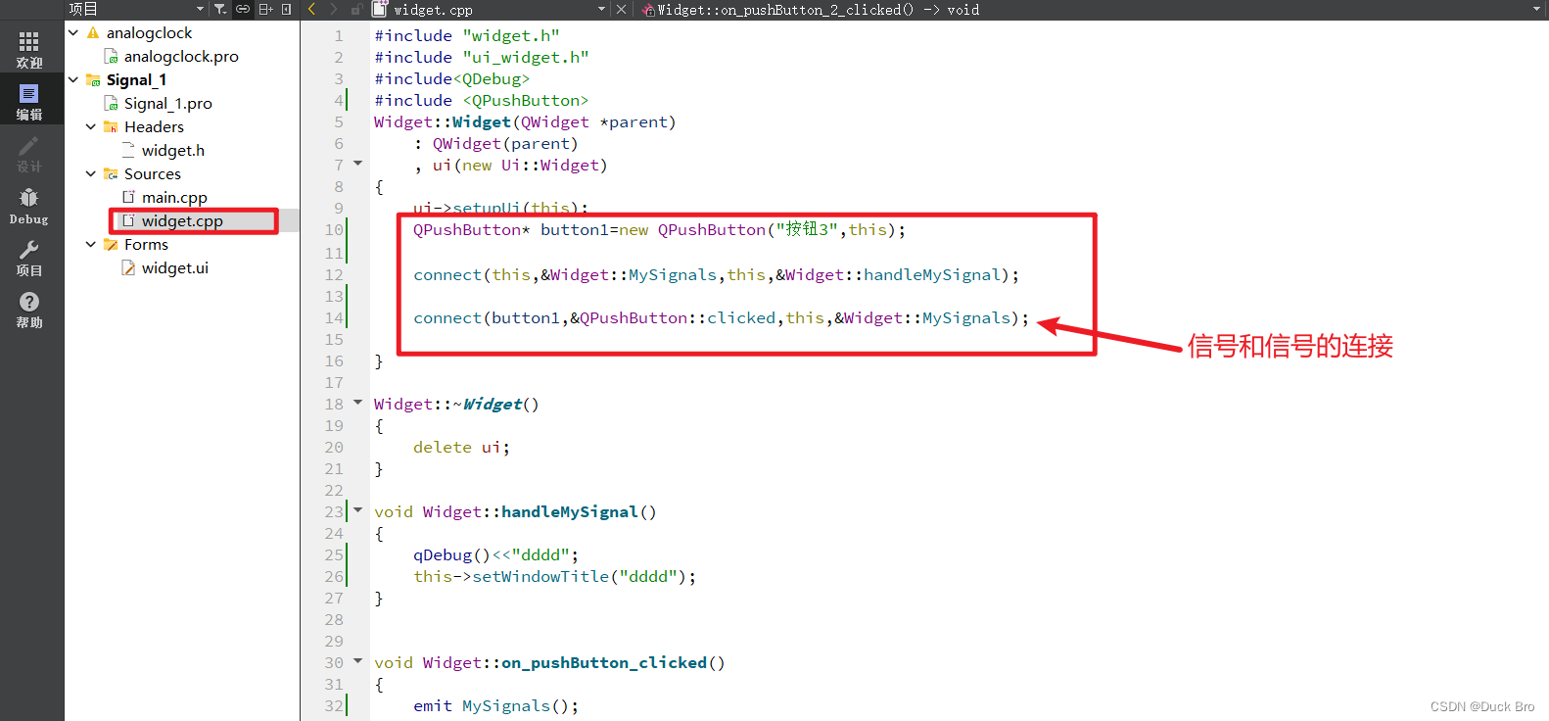The height and width of the screenshot is (721, 1549).
Task: Click the file lock icon
Action: click(356, 9)
